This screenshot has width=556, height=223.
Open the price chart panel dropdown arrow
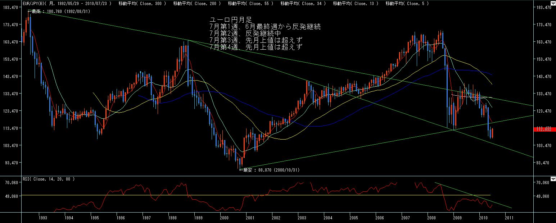(553, 3)
